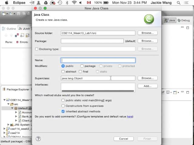The height and width of the screenshot is (145, 194).
Task: Maximize the editor area panel
Action: [x=188, y=28]
